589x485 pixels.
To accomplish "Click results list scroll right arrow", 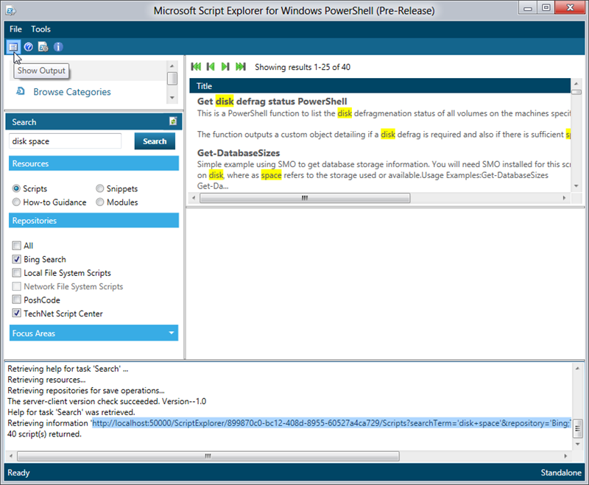I will (564, 198).
